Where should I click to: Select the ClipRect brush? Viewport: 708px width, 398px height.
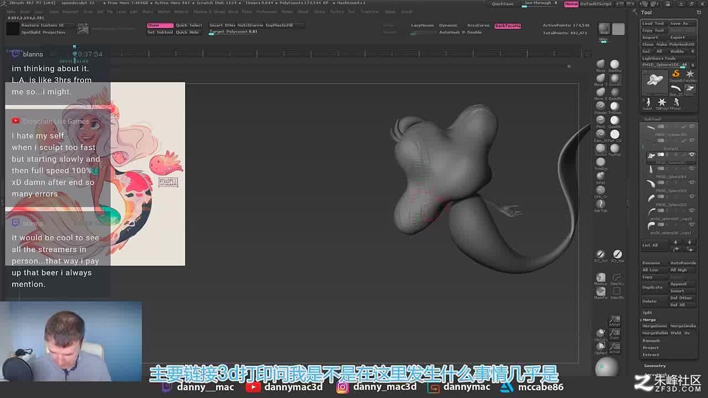coord(601,348)
